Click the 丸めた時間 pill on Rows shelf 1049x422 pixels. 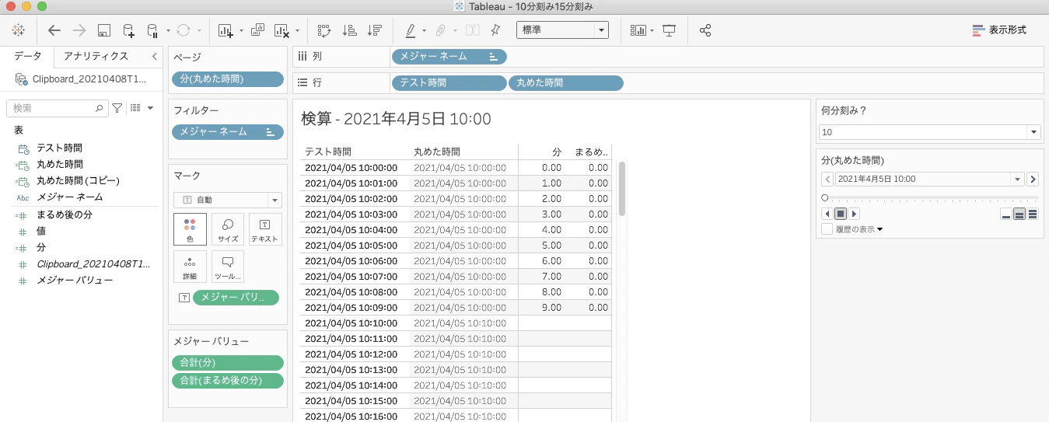565,83
